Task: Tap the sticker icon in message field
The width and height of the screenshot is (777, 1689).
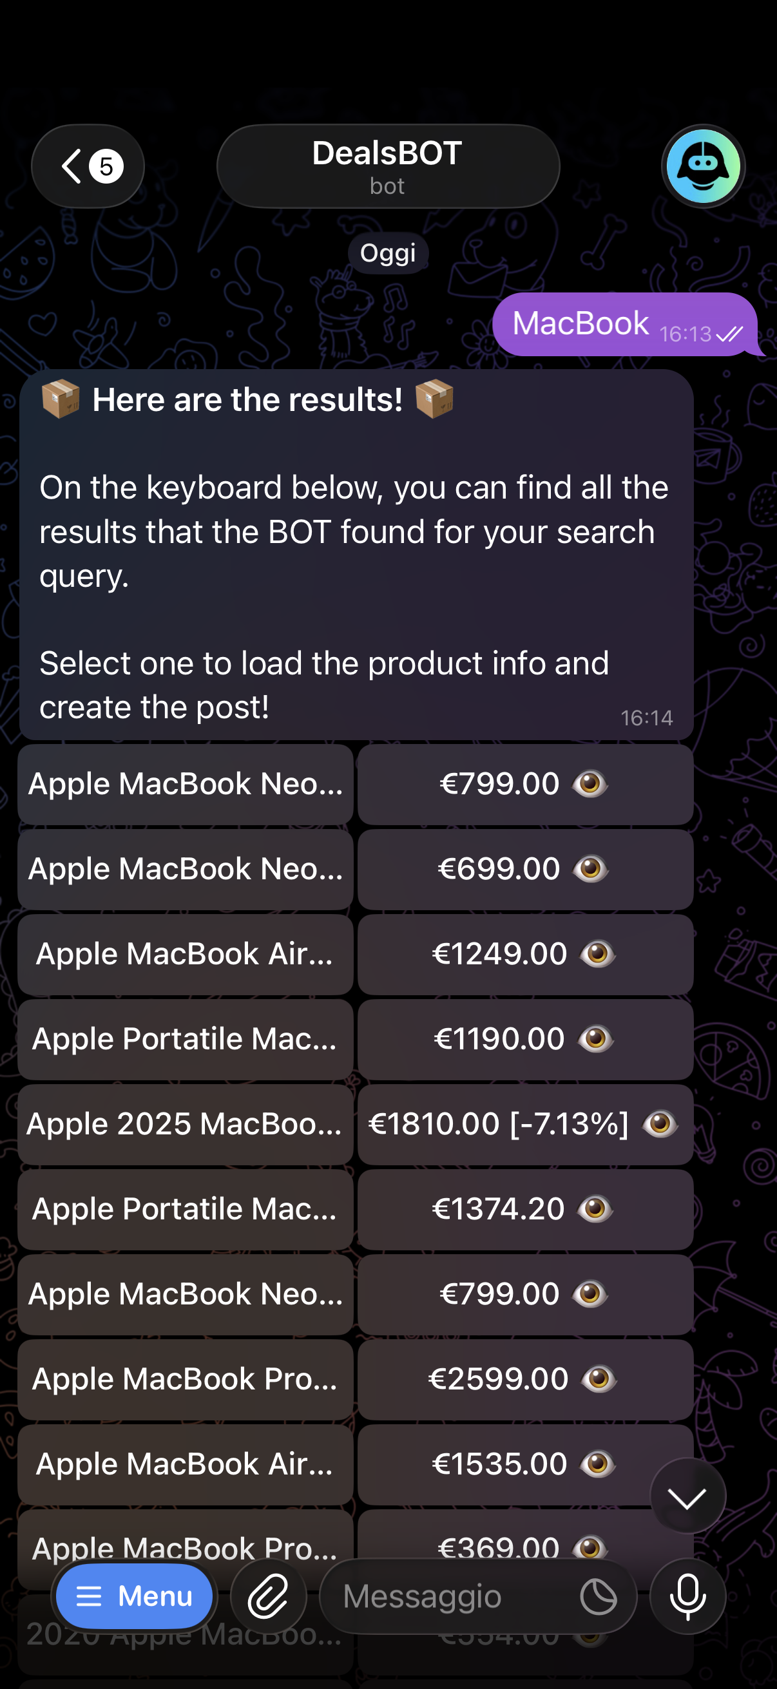Action: (x=598, y=1596)
